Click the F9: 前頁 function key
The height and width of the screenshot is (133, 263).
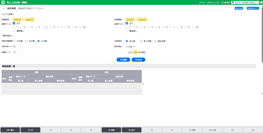(x=192, y=130)
